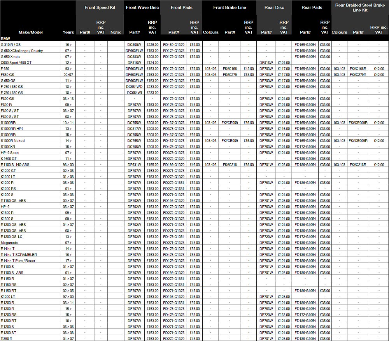Click the Front Speed Kit column header
Screen dimensions: 389x341
click(100, 7)
